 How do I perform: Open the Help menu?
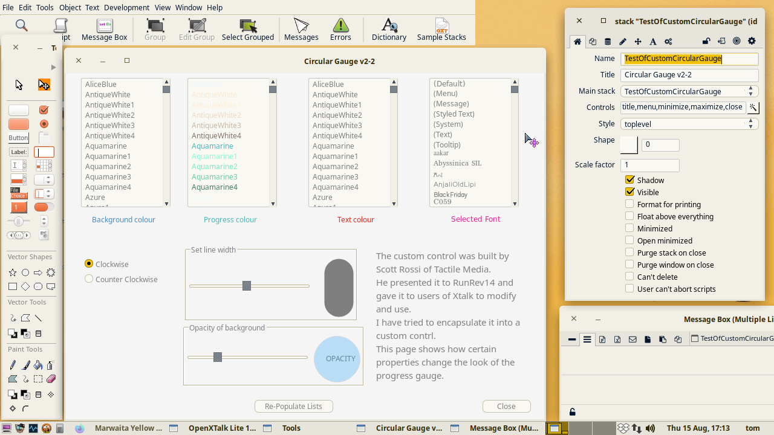tap(215, 7)
